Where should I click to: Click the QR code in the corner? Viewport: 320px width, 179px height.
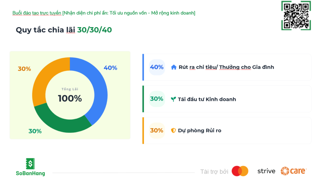coord(296,15)
